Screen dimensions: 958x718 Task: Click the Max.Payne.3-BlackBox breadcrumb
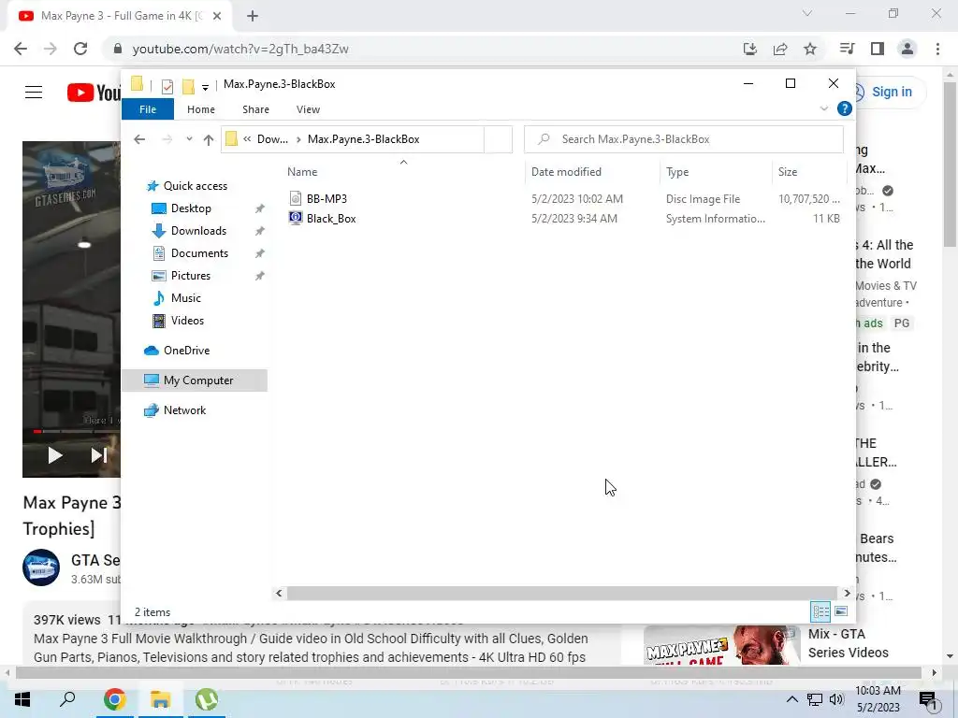coord(364,139)
